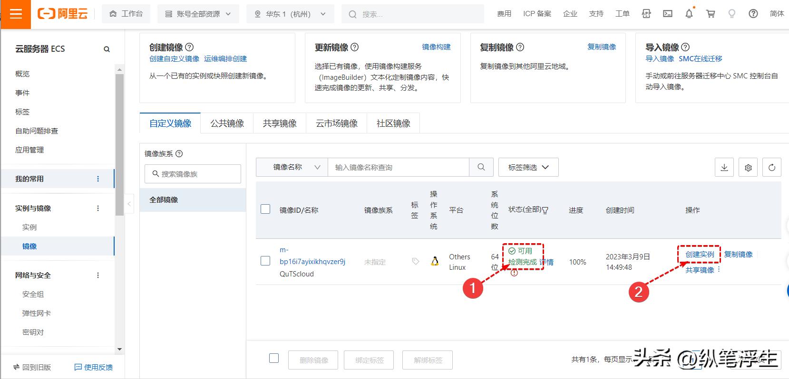Tick the bottom bulk-select checkbox

(x=274, y=358)
